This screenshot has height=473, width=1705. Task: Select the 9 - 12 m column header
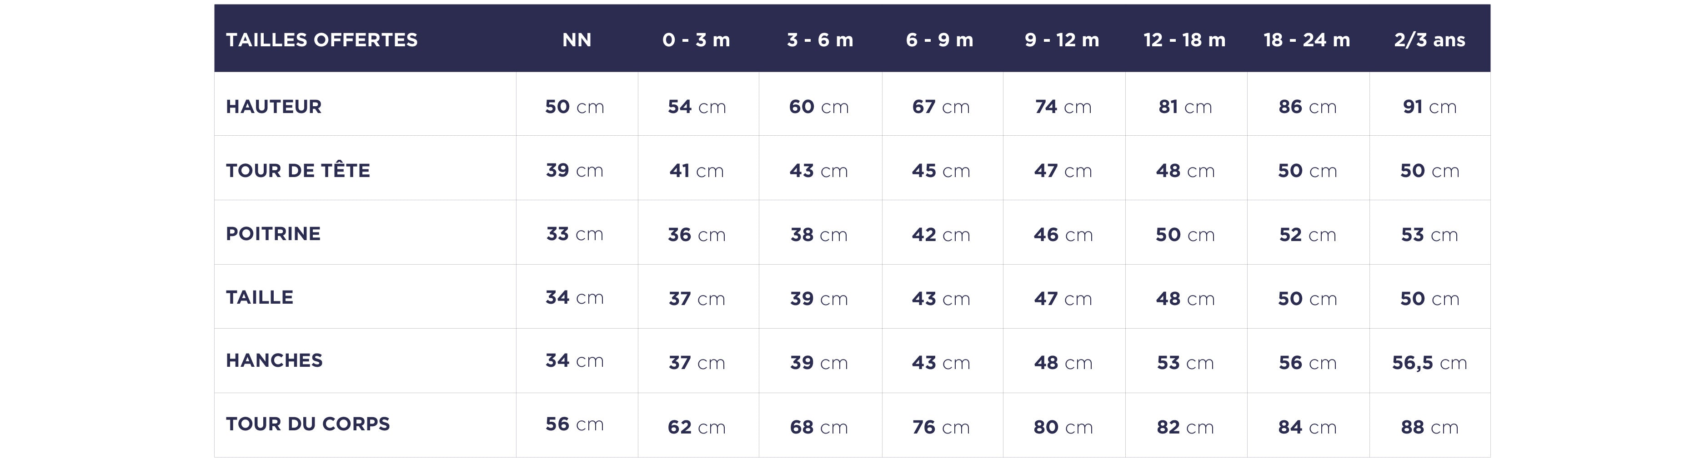coord(1062,39)
